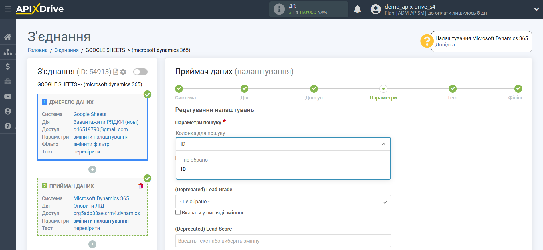Open the notifications bell

[357, 9]
